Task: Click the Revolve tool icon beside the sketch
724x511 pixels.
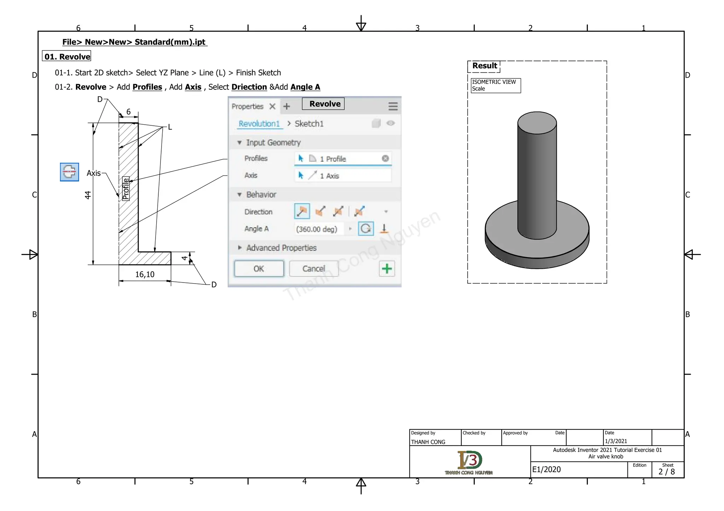Action: pyautogui.click(x=69, y=172)
